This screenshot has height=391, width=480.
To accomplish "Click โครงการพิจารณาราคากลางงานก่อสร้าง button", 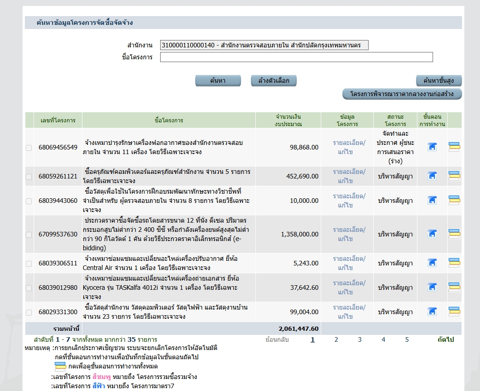I will click(x=402, y=94).
